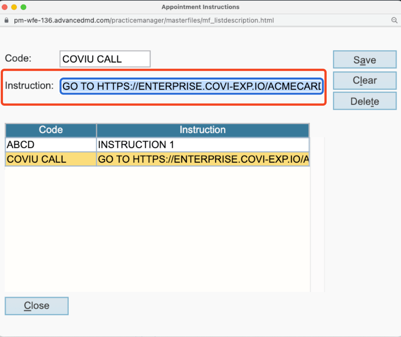401x337 pixels.
Task: Click the magnifier zoom icon in the address bar
Action: click(394, 20)
